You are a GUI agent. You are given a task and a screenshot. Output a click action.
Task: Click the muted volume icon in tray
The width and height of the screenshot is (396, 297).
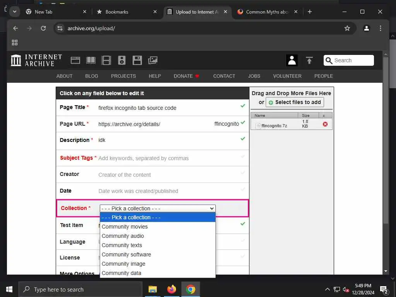pyautogui.click(x=346, y=290)
